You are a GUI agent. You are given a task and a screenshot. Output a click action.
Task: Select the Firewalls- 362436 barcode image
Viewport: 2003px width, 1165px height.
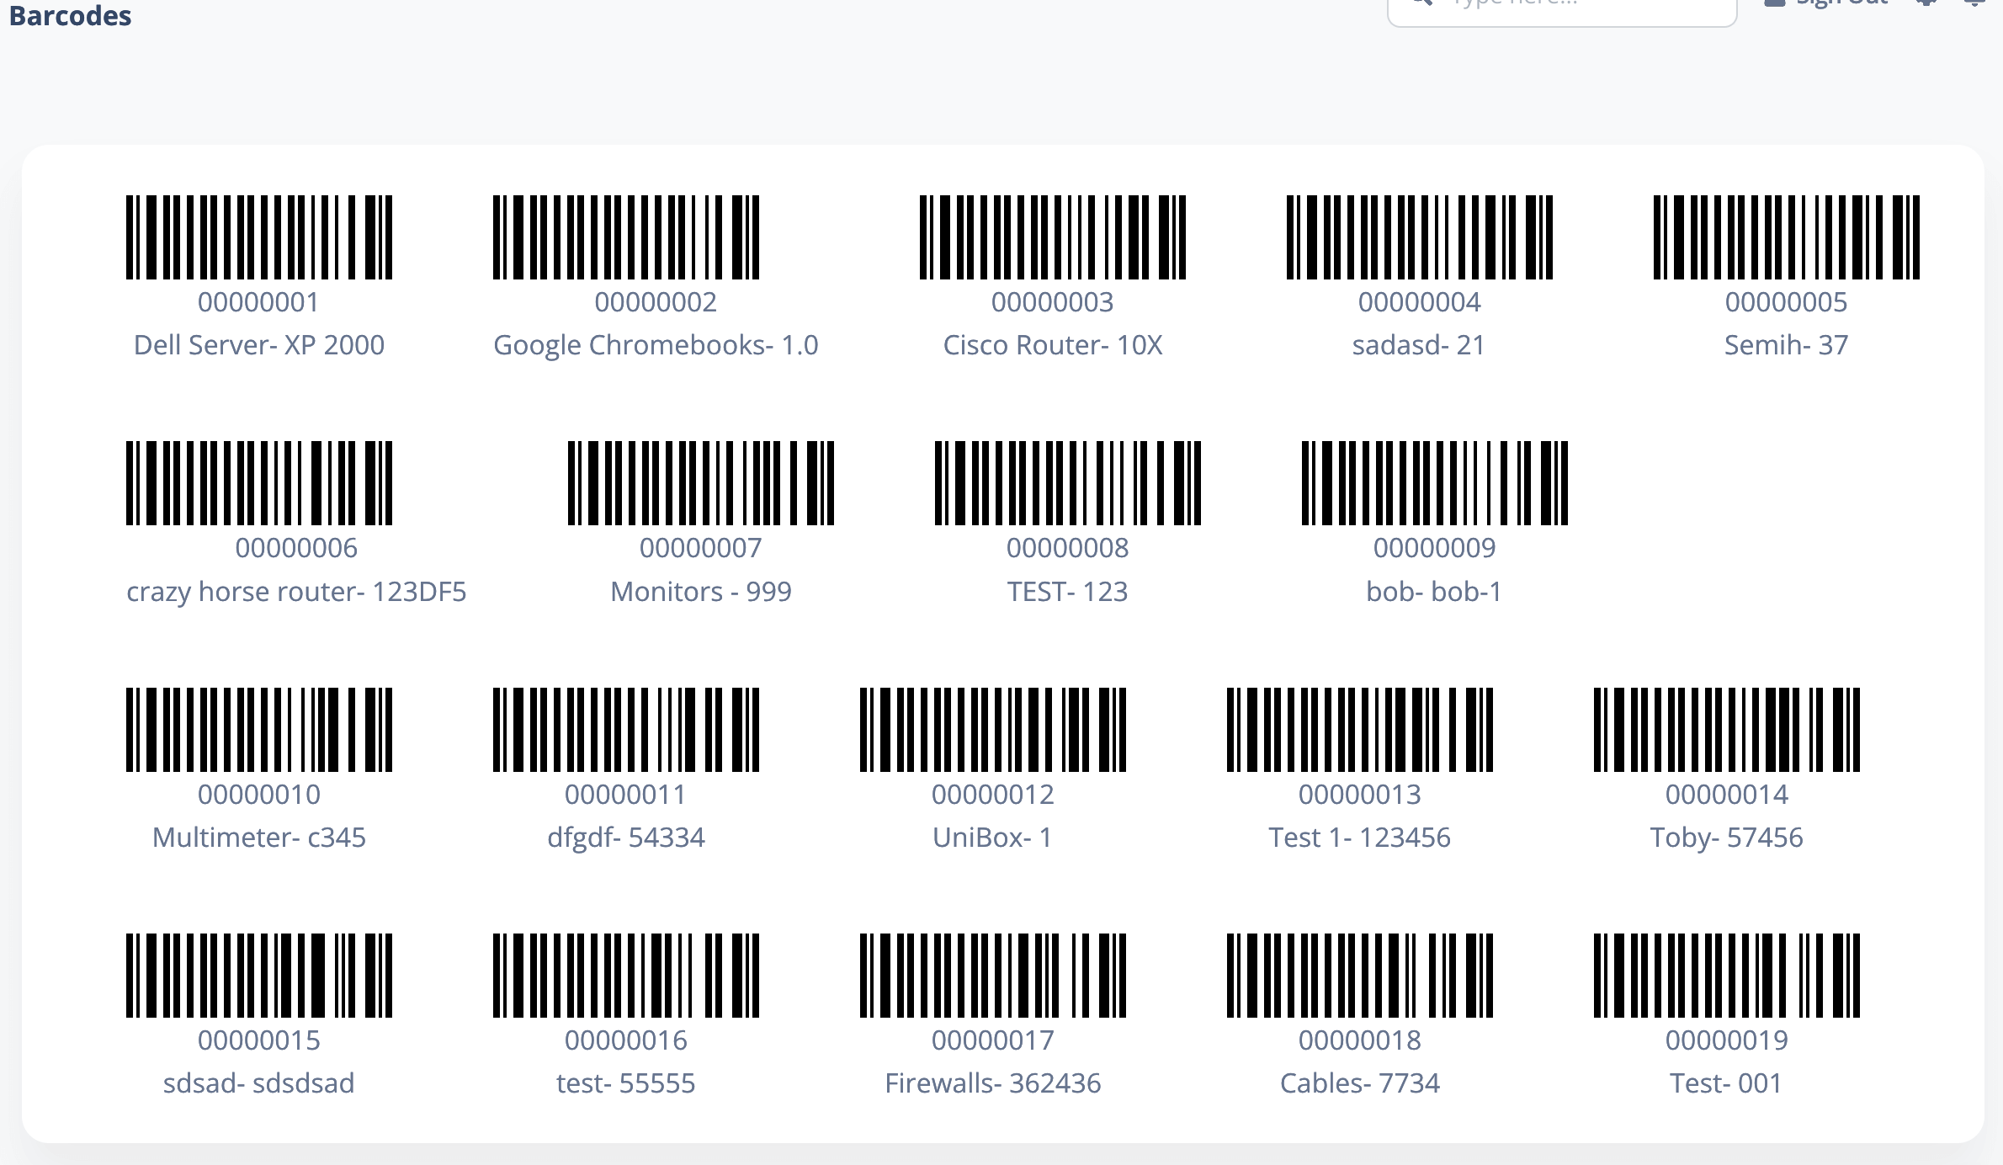click(x=993, y=976)
